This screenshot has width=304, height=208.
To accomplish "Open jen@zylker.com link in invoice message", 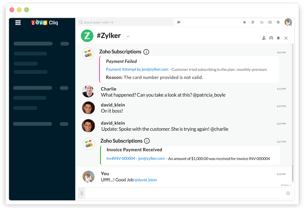I will coord(151,159).
